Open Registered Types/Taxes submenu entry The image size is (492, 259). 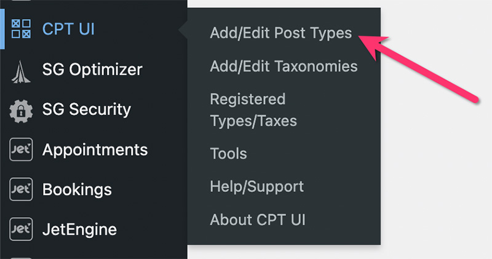click(x=253, y=110)
